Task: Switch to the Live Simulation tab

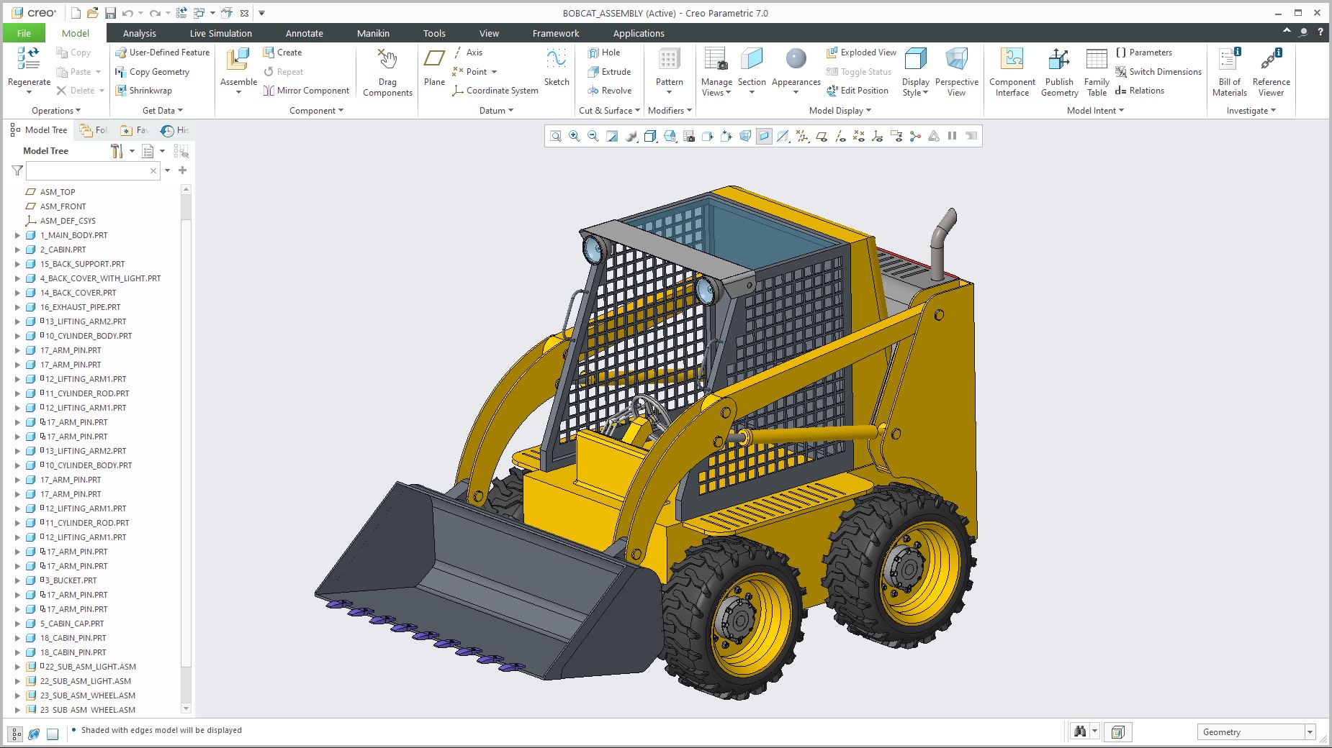Action: tap(220, 33)
